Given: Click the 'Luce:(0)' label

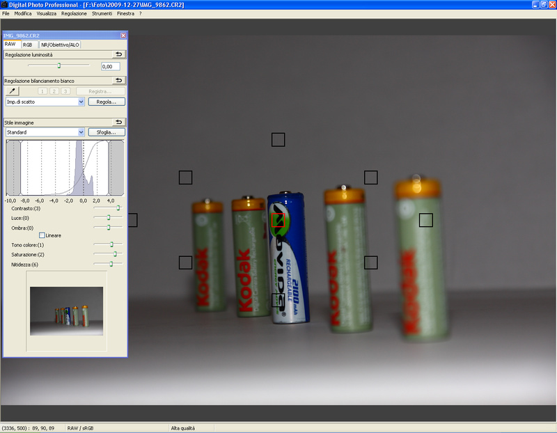Looking at the screenshot, I should tap(20, 218).
